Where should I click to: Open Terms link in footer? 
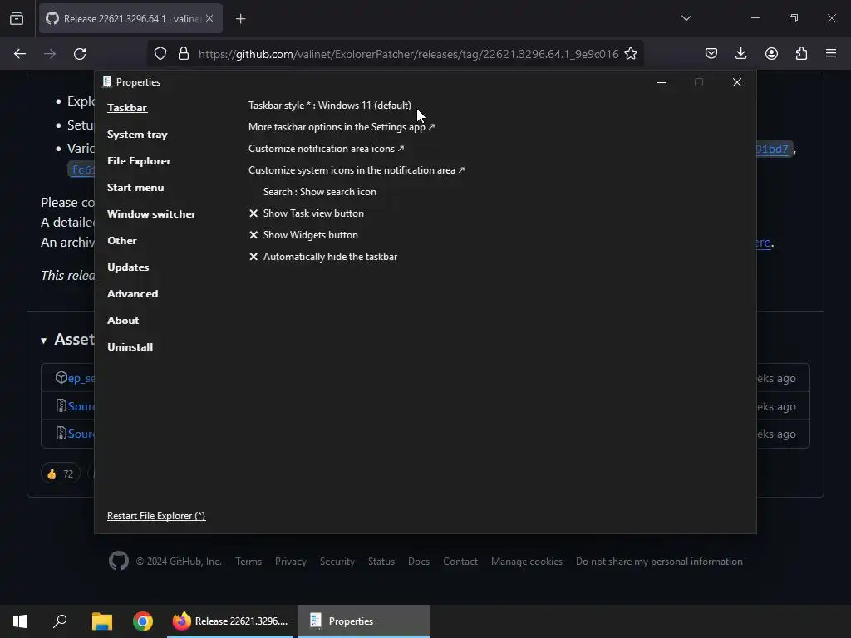[x=248, y=562]
